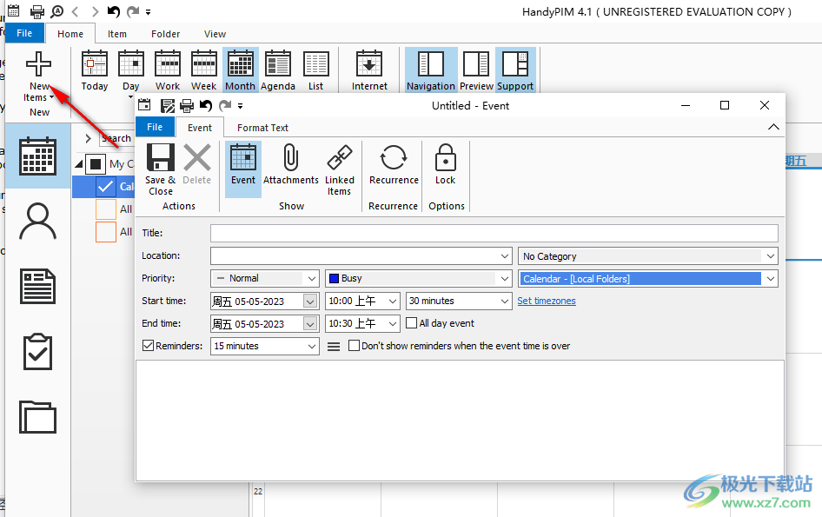Open Calendar - [Local Folders] dropdown
This screenshot has height=517, width=822.
click(x=770, y=278)
